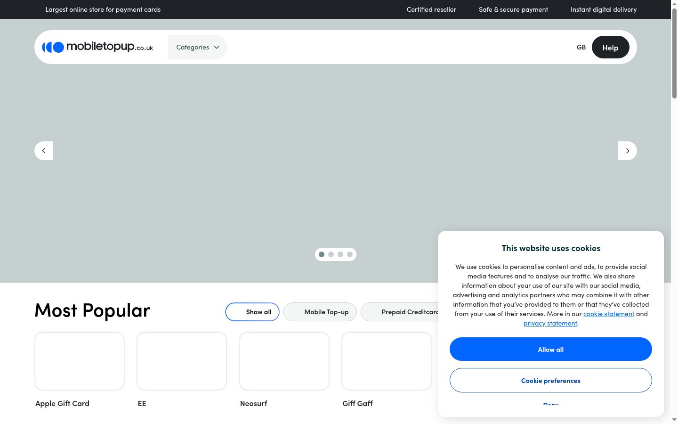Open the privacy statement link
Image resolution: width=678 pixels, height=424 pixels.
click(x=550, y=323)
